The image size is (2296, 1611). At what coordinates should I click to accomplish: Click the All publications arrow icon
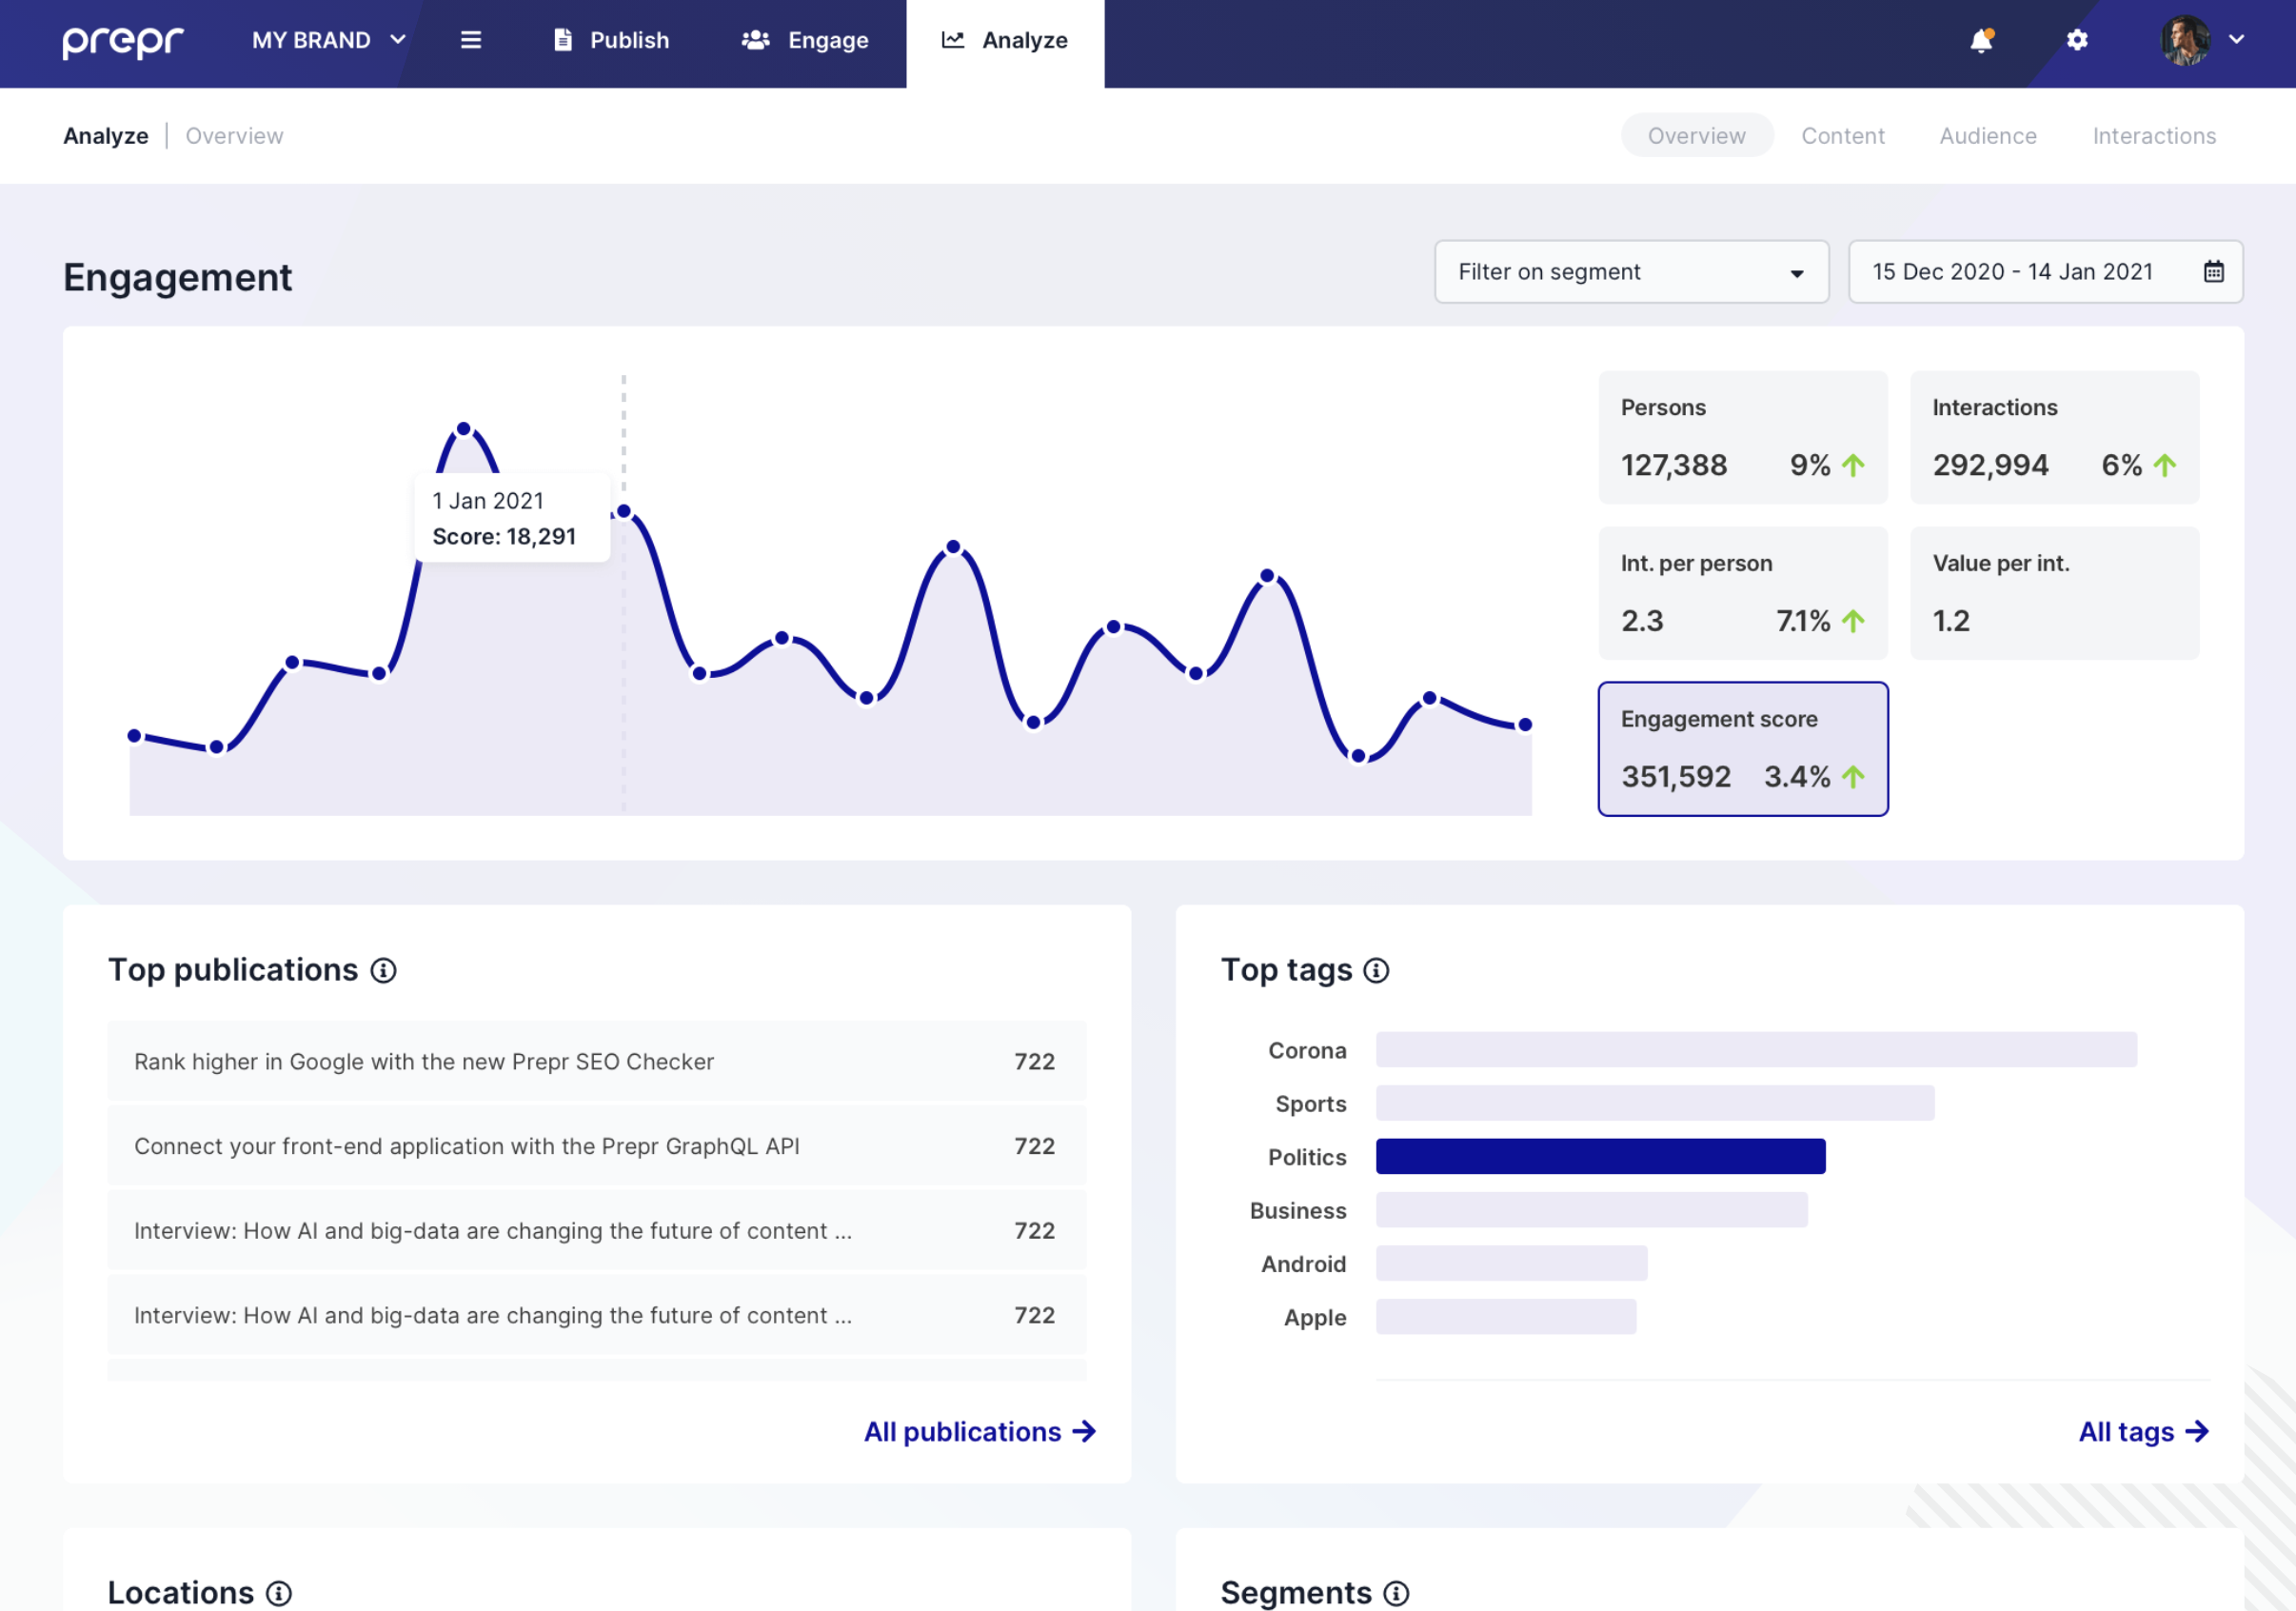[1084, 1431]
